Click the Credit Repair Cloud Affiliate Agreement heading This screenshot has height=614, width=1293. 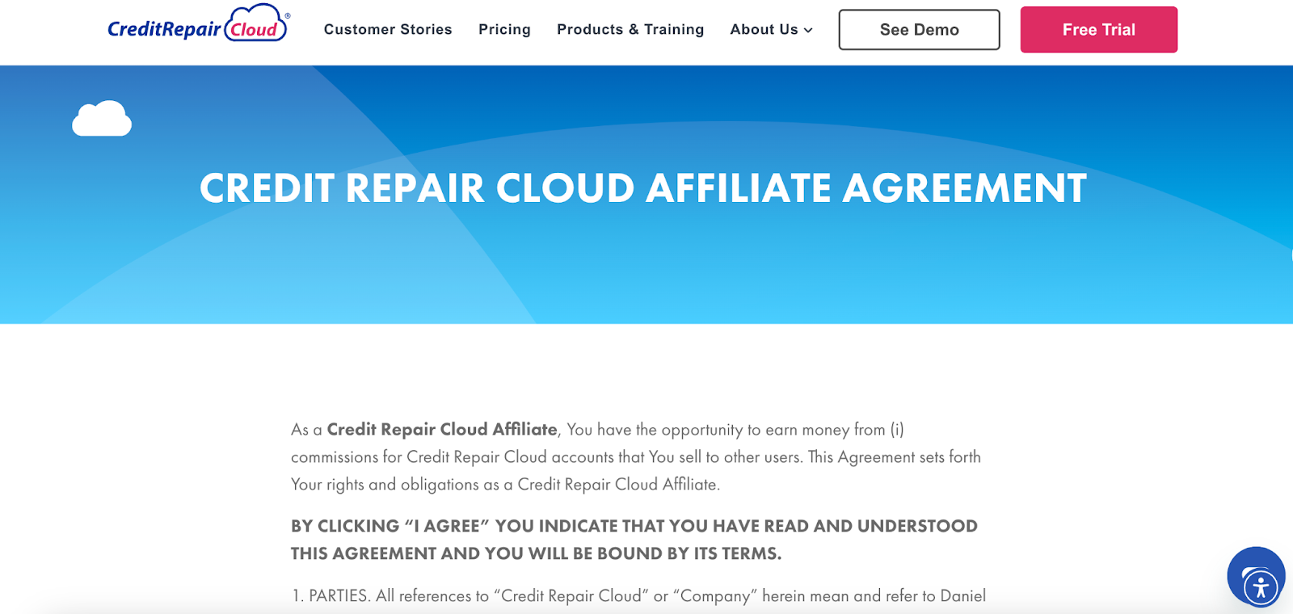(x=643, y=188)
